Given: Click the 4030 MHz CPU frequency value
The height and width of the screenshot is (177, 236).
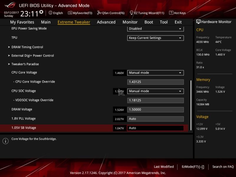Looking at the screenshot, I should pyautogui.click(x=203, y=42).
